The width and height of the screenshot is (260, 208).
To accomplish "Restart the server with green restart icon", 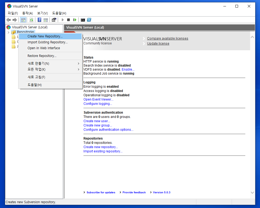I will click(x=75, y=20).
